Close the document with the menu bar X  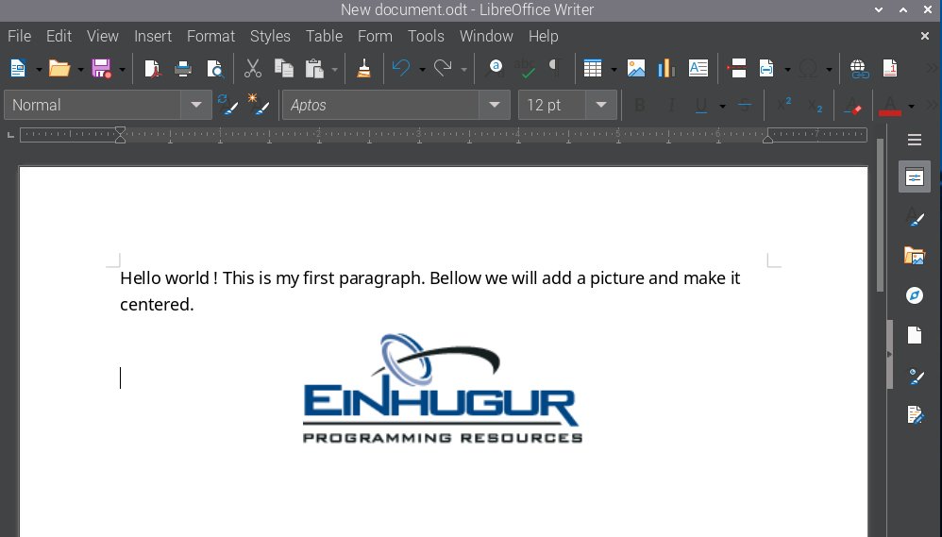(x=925, y=36)
